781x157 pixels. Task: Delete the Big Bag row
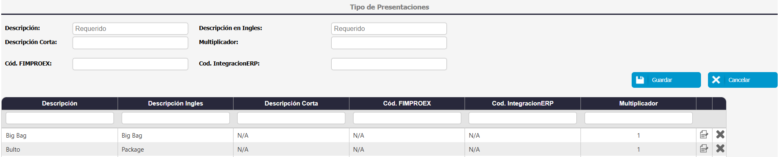720,135
